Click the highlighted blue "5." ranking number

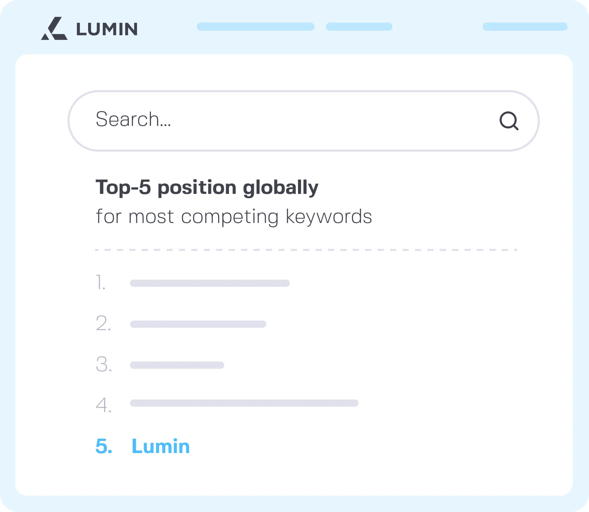coord(104,446)
